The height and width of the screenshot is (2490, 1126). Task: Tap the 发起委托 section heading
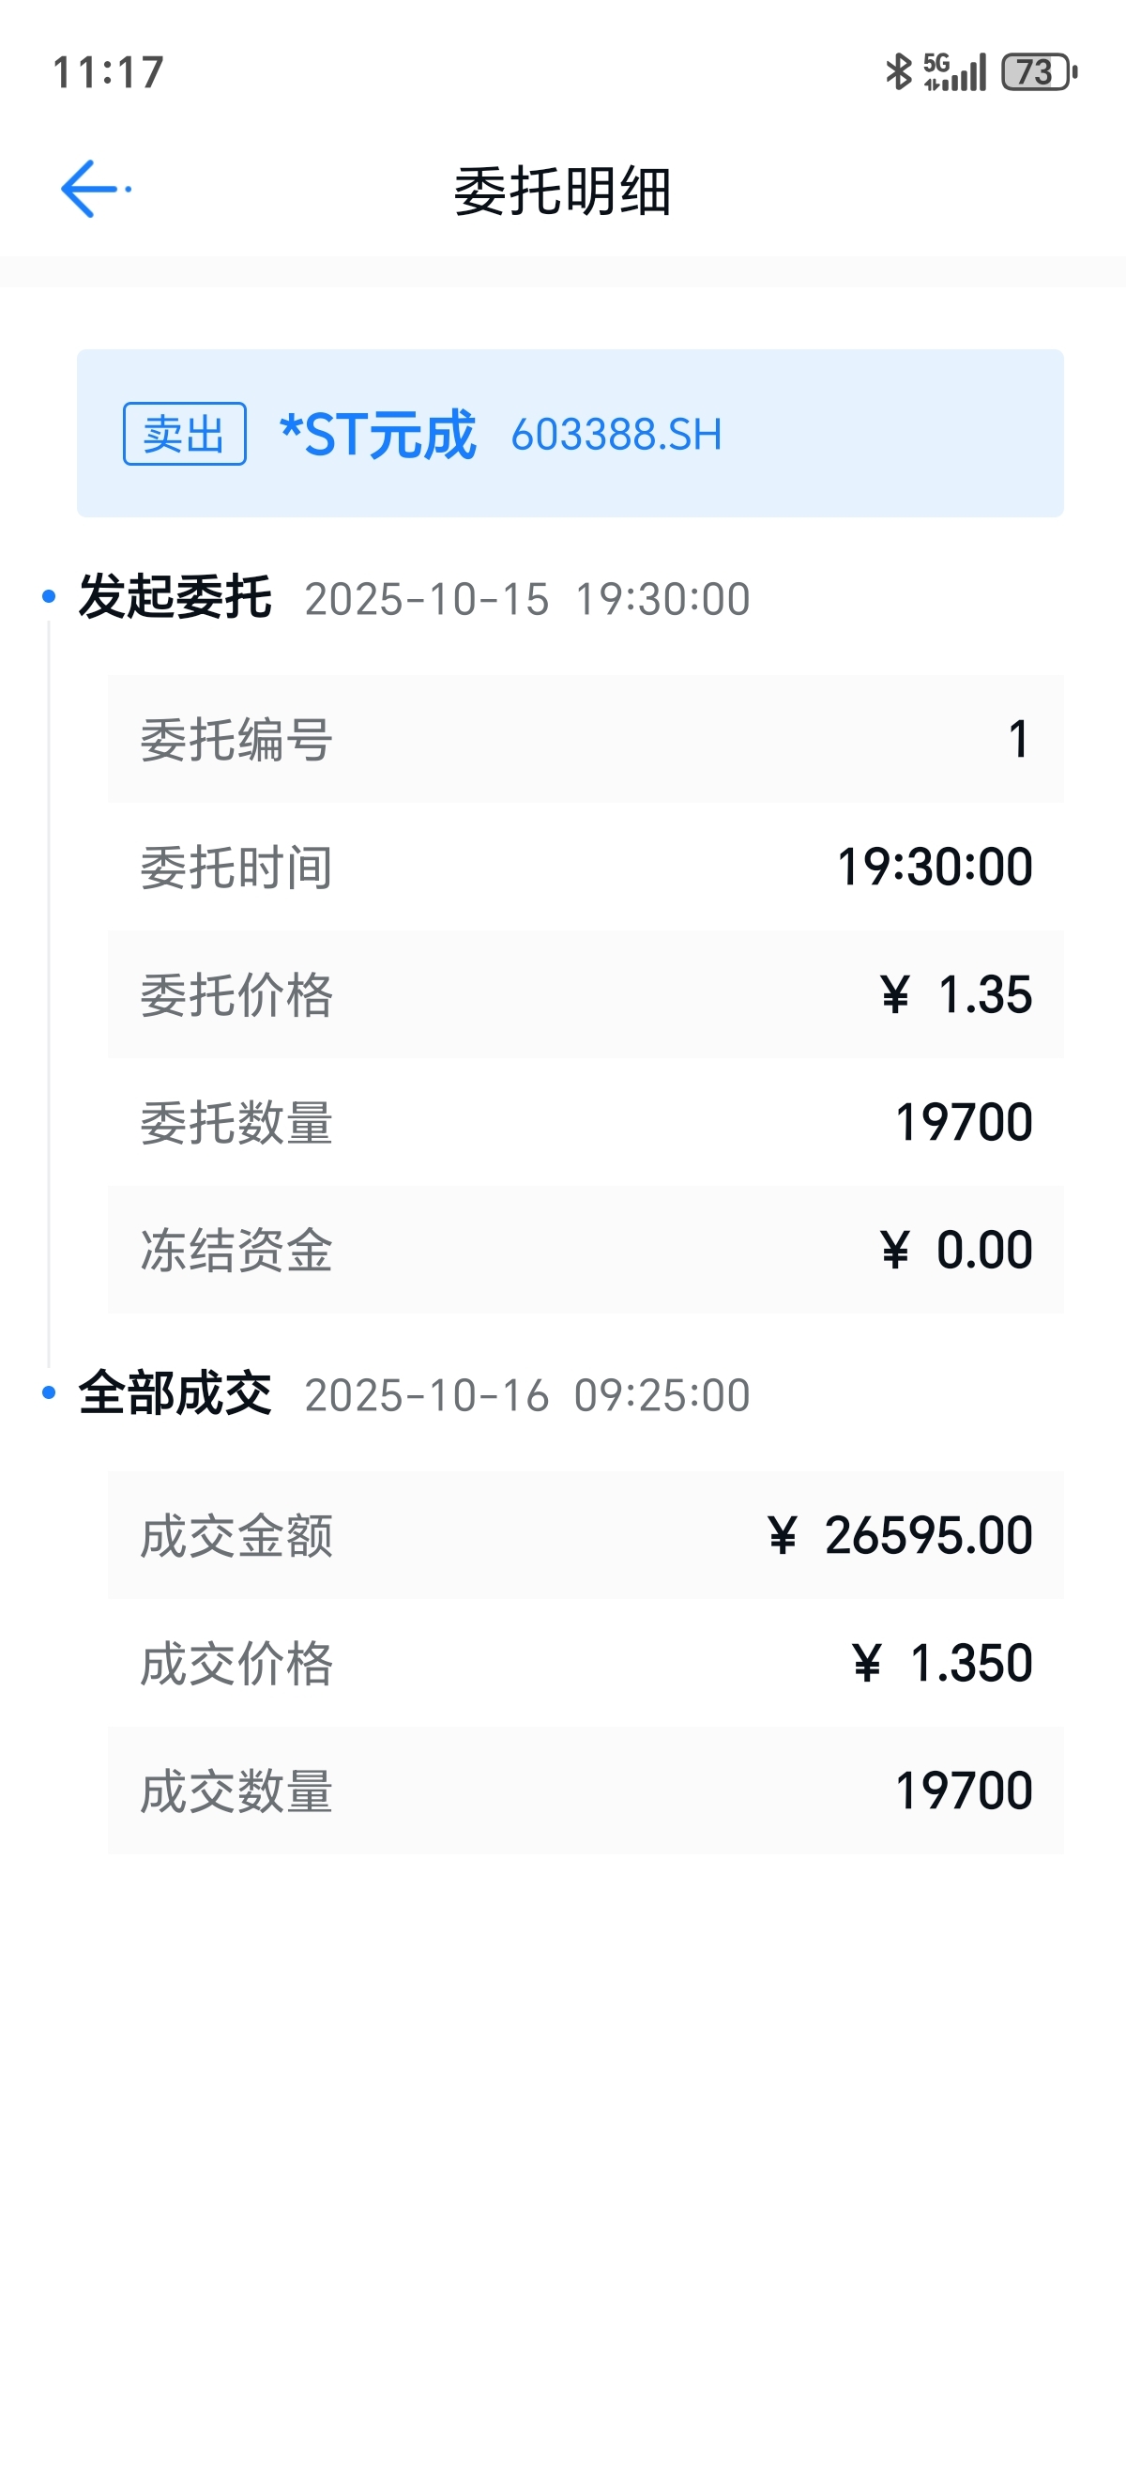(175, 597)
